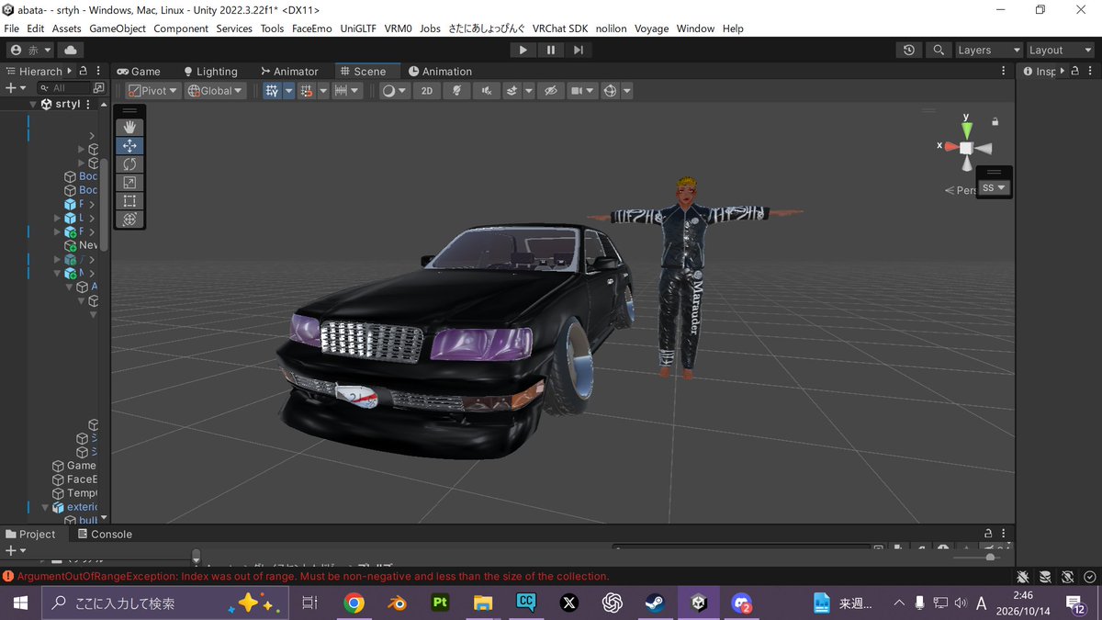Screen dimensions: 1102x620
Task: Click the red error icon in status bar
Action: [8, 576]
